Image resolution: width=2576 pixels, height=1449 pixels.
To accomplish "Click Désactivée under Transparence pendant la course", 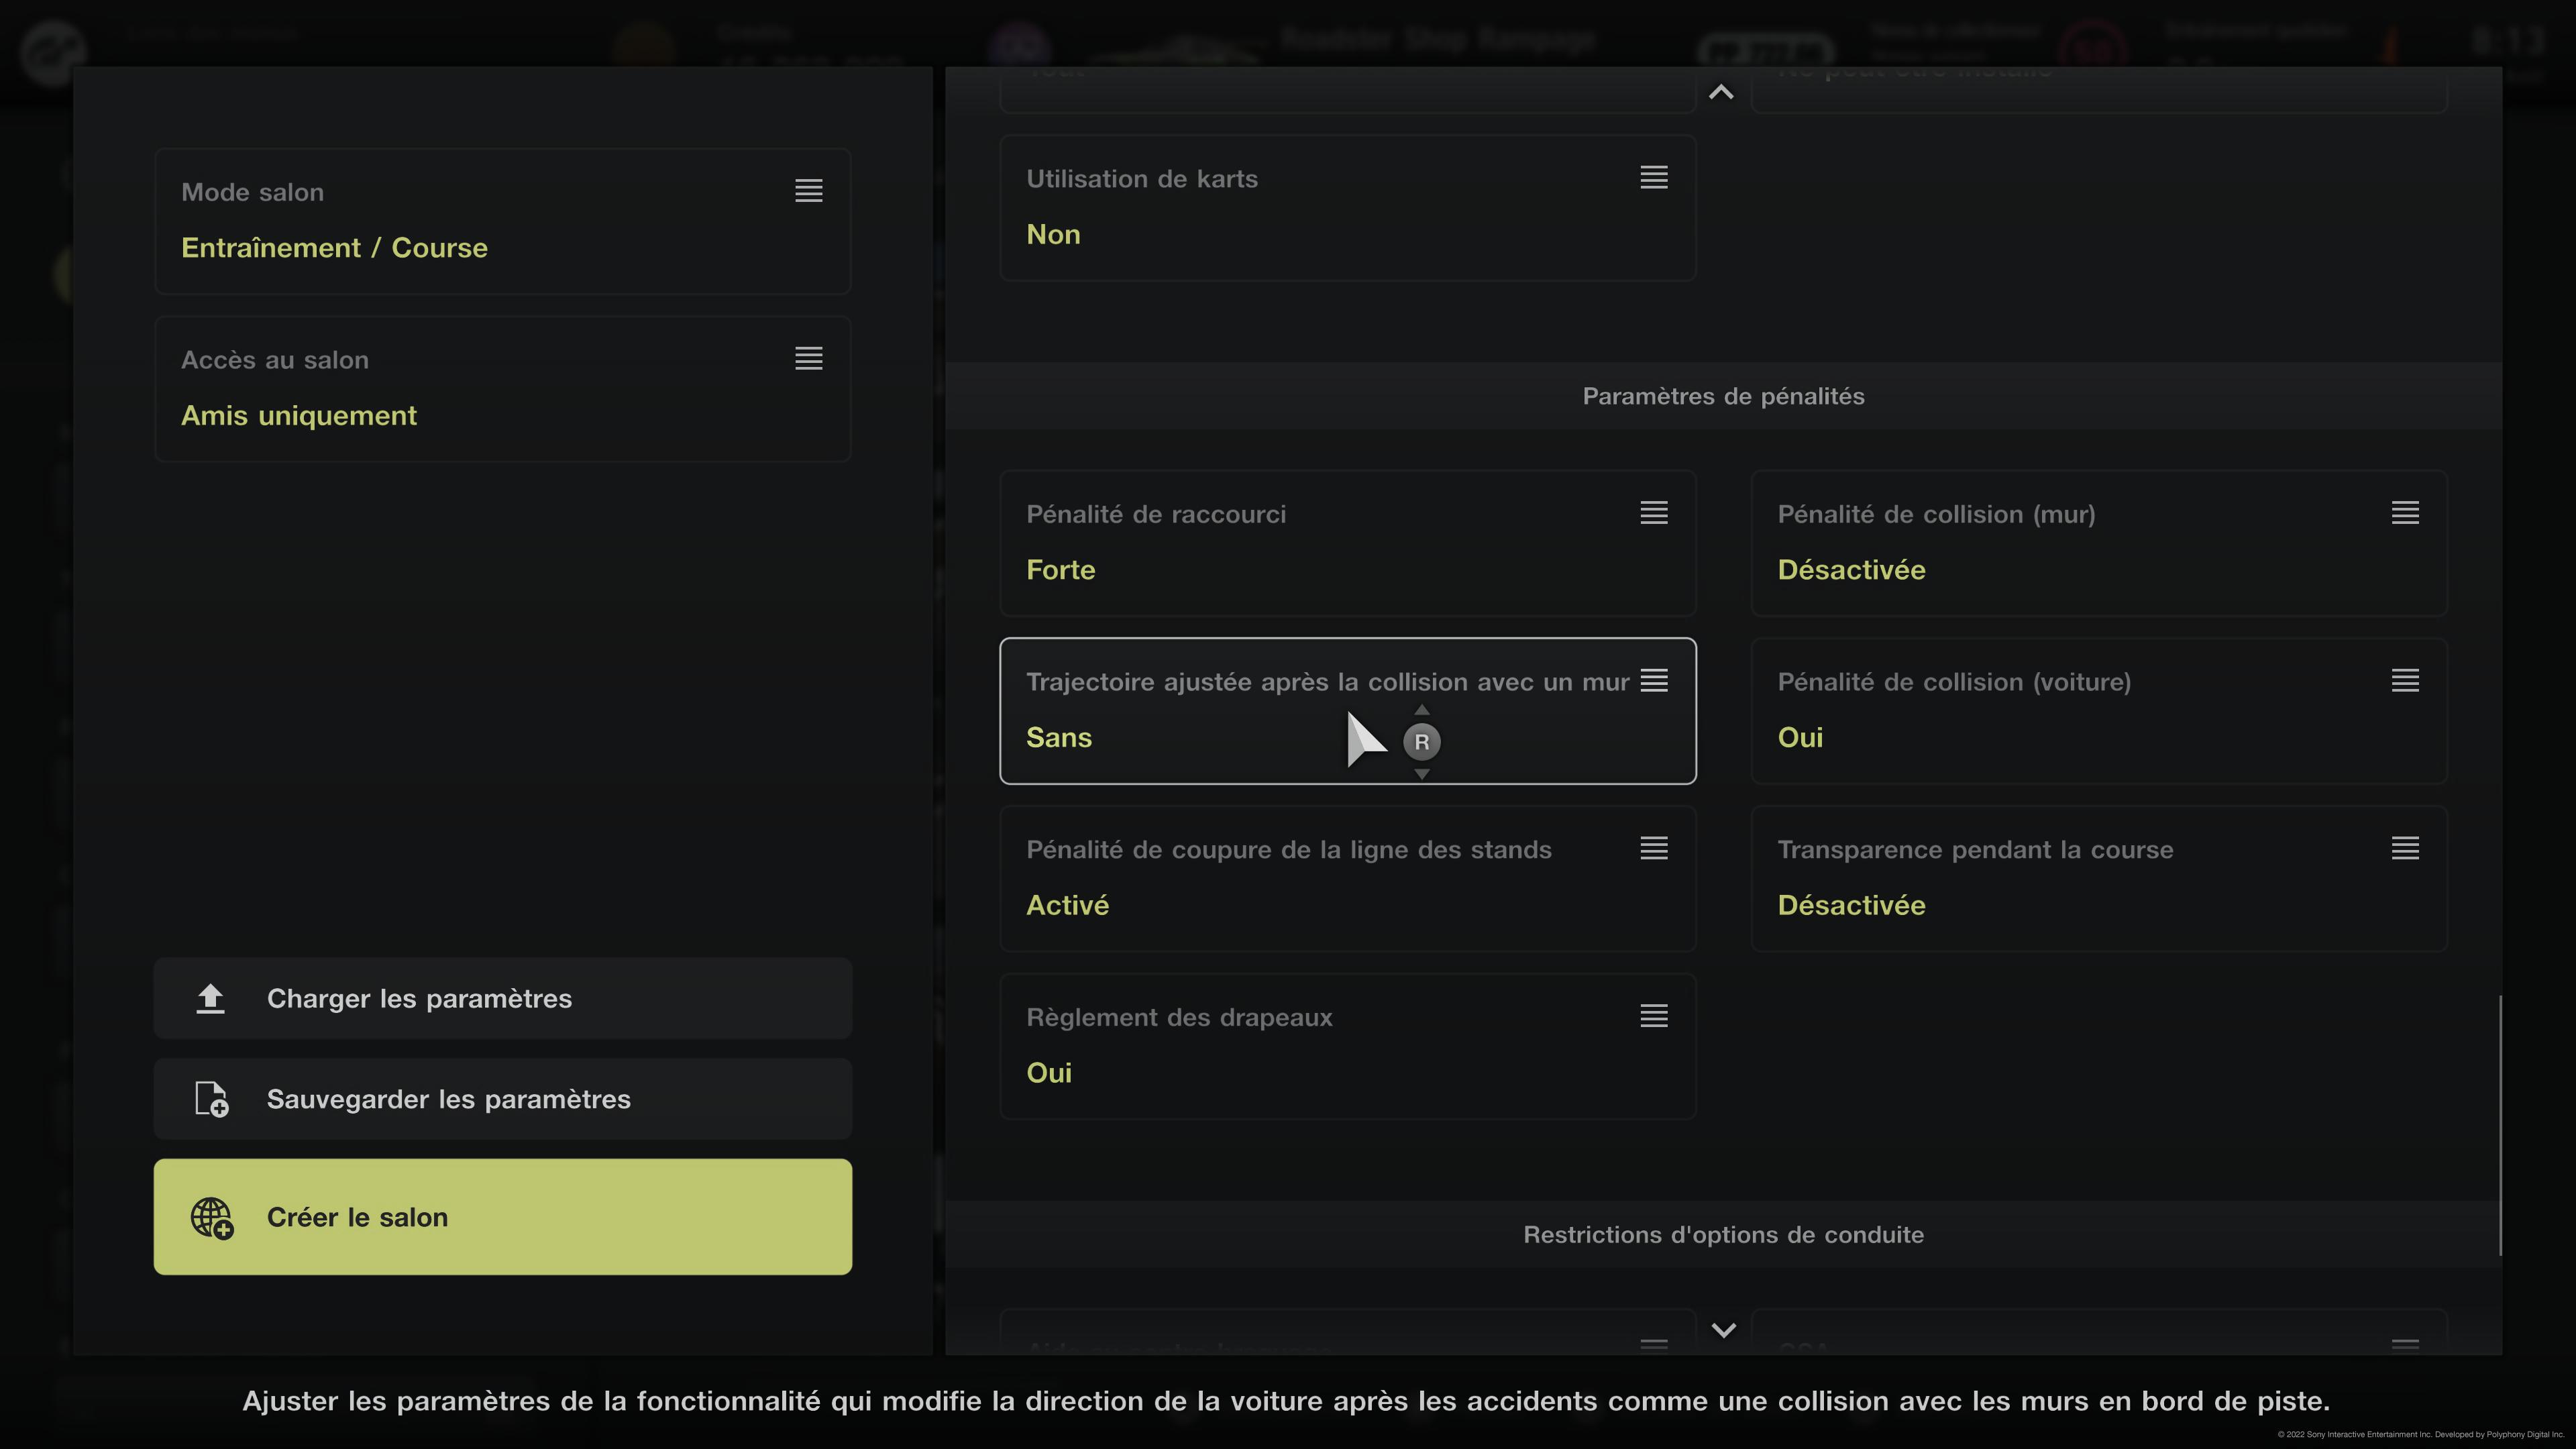I will pyautogui.click(x=1851, y=905).
